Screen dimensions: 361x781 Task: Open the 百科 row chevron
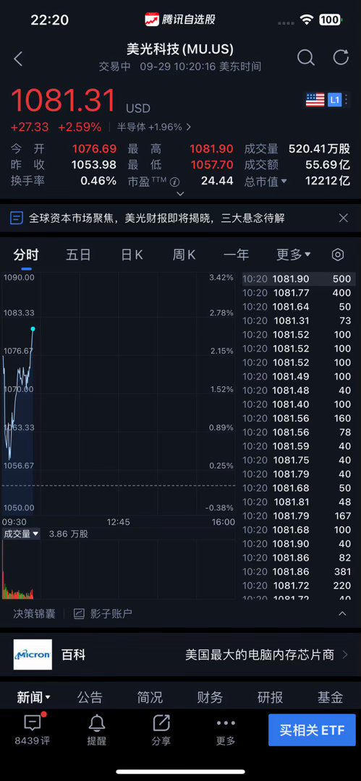pos(345,654)
